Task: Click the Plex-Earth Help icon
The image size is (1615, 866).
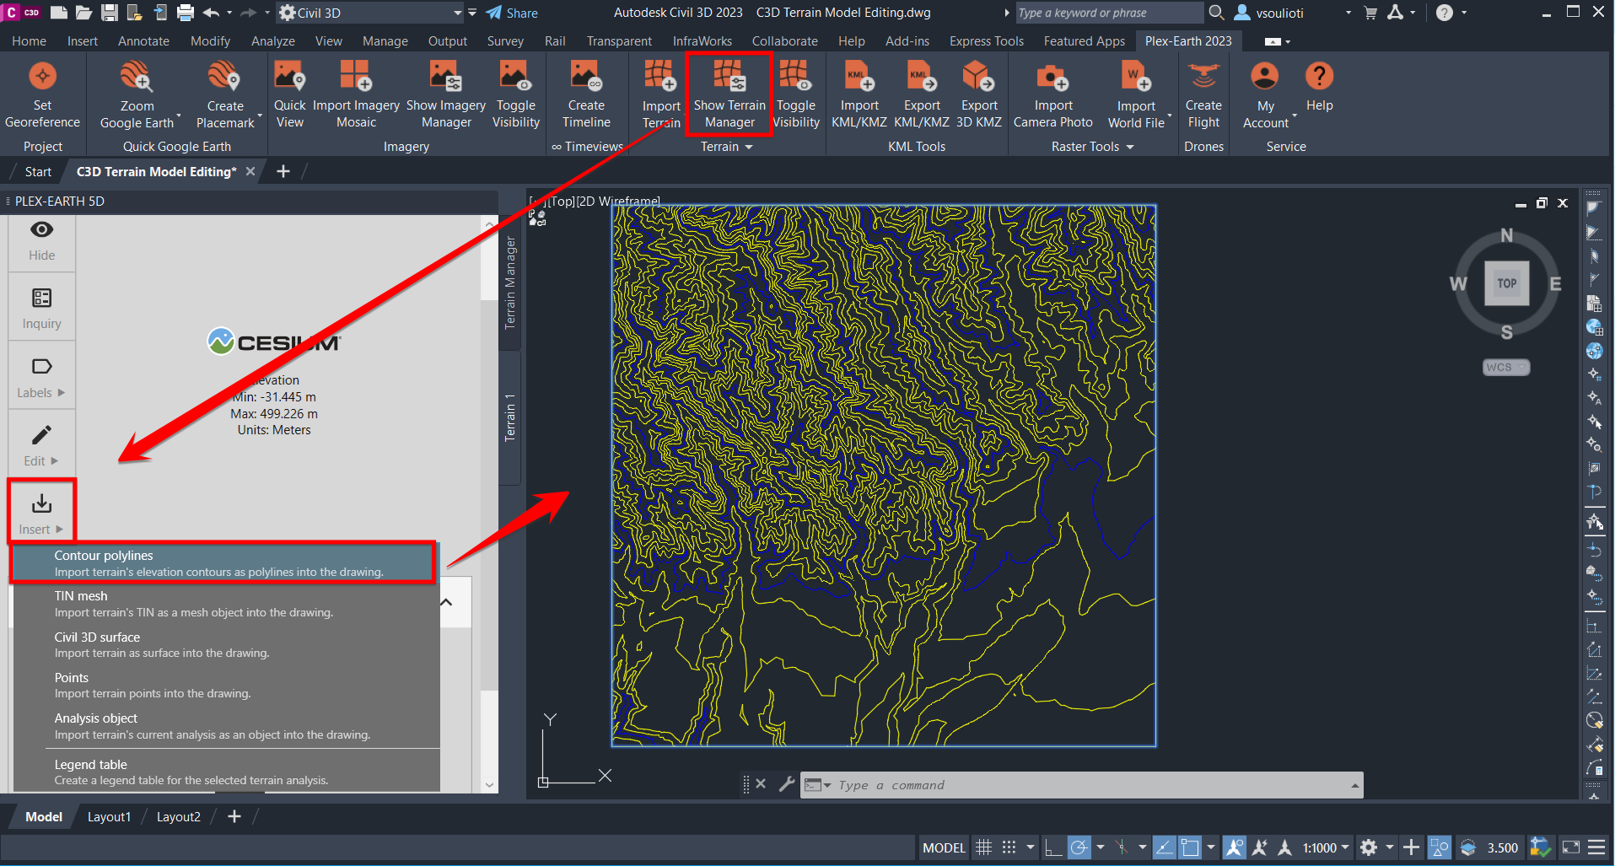Action: pos(1319,77)
